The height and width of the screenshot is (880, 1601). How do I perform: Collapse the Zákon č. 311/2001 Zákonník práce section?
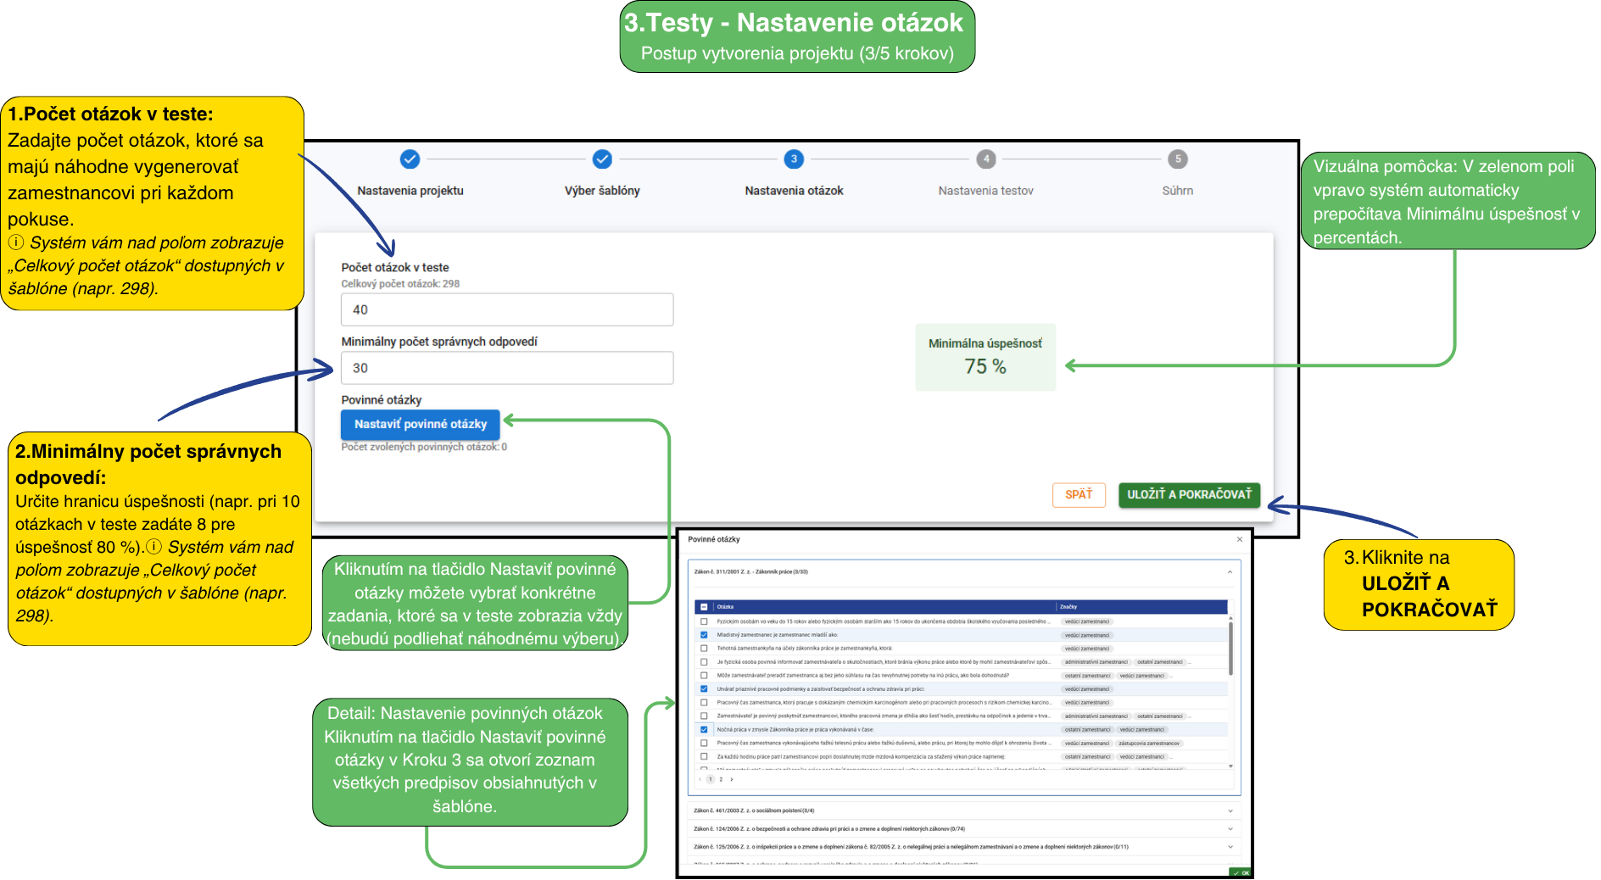coord(1230,572)
